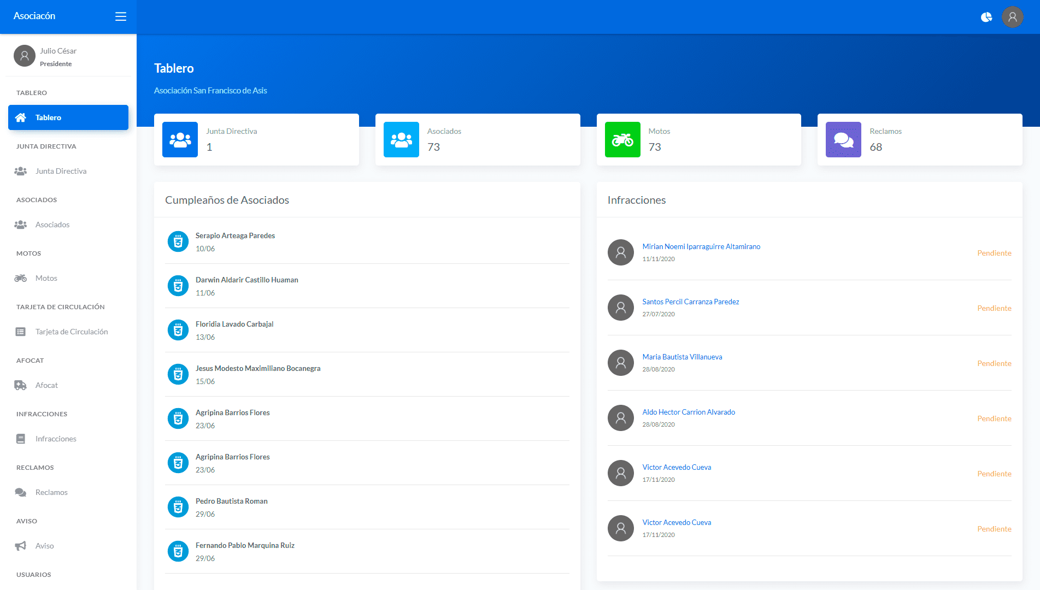
Task: Click the Infracciones panel heading
Action: point(637,200)
